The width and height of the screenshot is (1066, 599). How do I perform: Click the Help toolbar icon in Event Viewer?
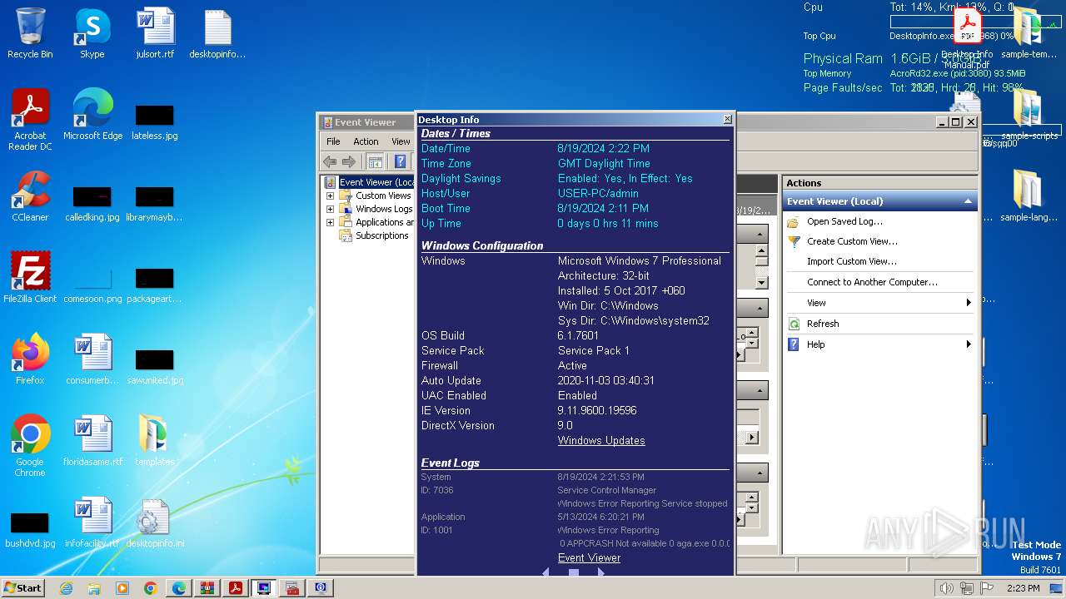point(401,161)
